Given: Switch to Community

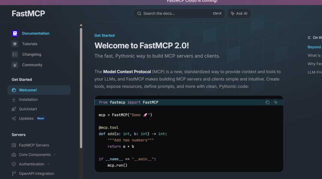Looking at the screenshot, I should (32, 65).
